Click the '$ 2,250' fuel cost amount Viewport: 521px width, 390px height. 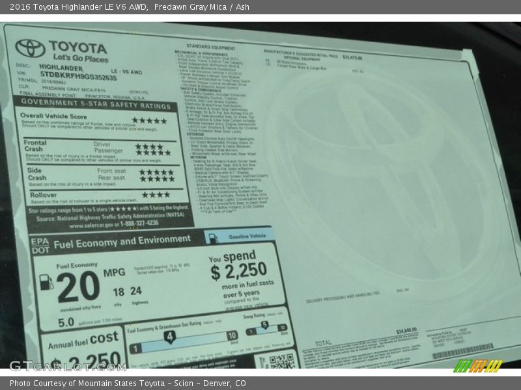(238, 272)
